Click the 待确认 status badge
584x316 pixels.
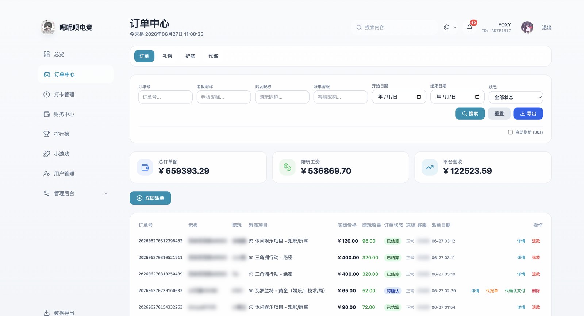(x=393, y=291)
